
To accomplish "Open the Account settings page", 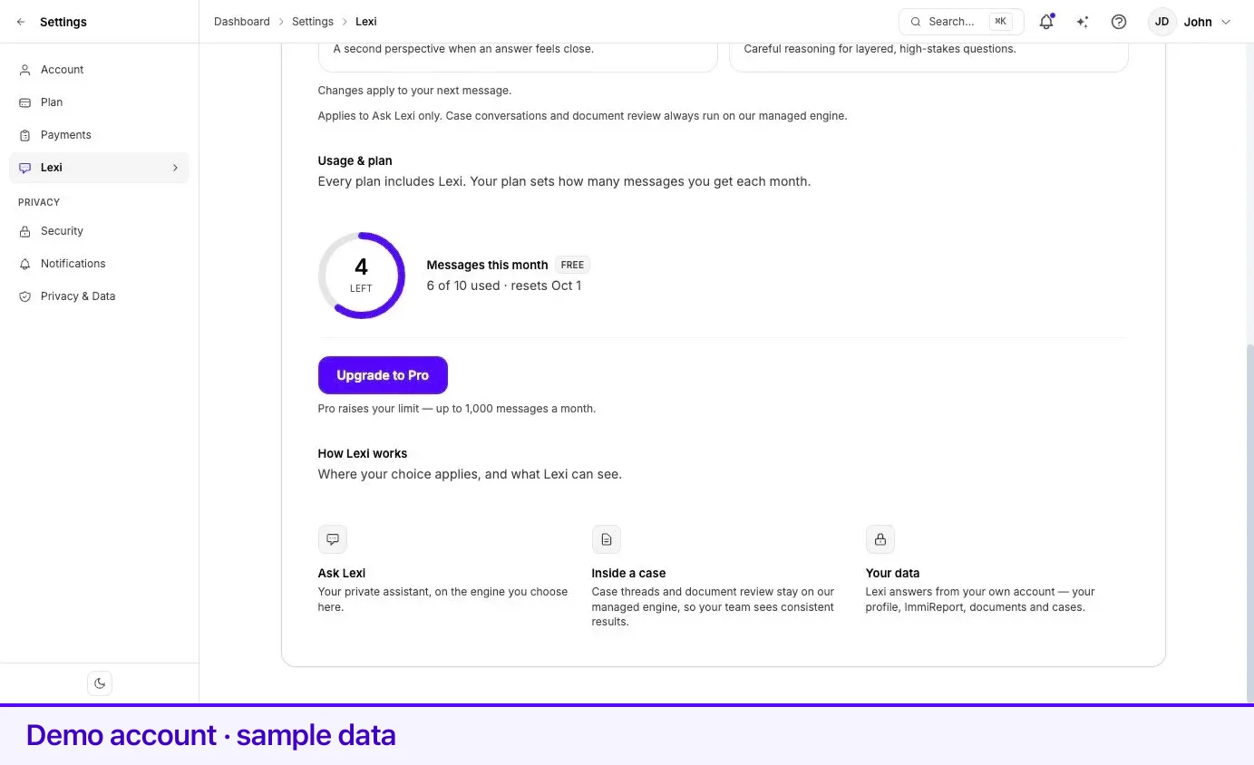I will (100, 70).
